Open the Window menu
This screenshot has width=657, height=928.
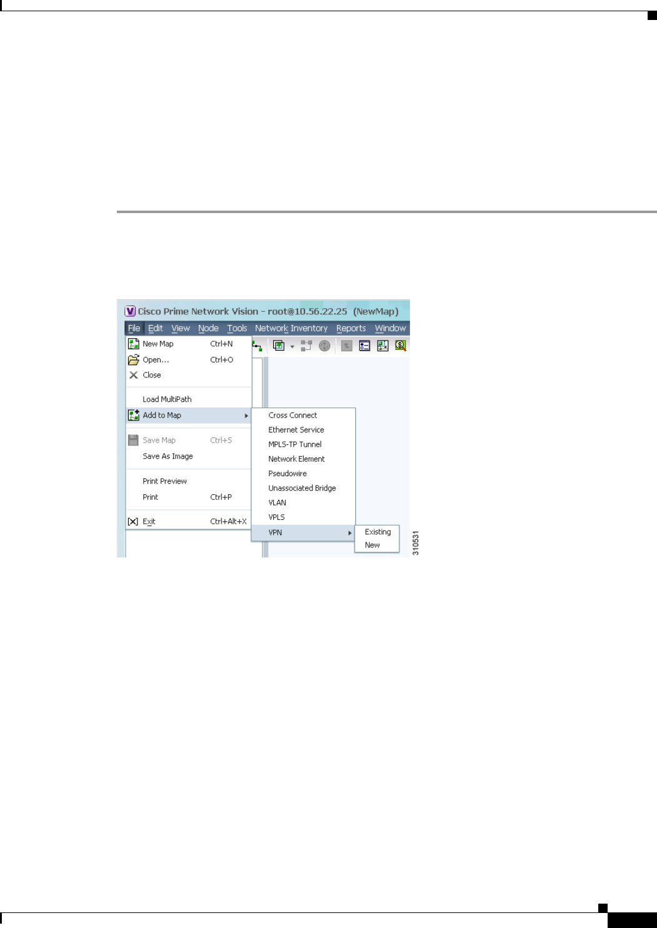390,328
